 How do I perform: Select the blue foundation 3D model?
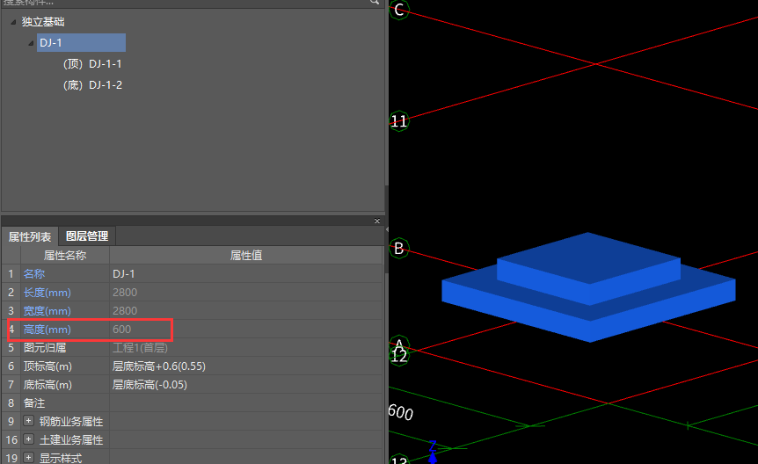[589, 287]
